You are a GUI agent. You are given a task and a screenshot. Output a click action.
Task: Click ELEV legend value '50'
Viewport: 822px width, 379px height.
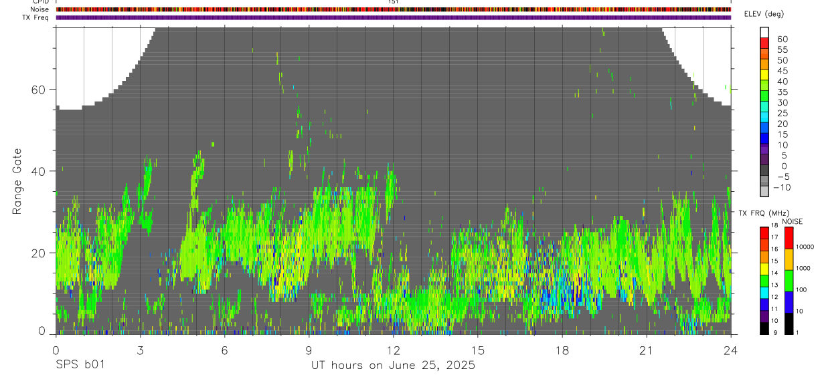[782, 60]
